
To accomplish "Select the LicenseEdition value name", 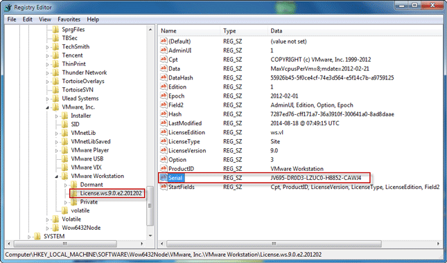I will tap(186, 132).
